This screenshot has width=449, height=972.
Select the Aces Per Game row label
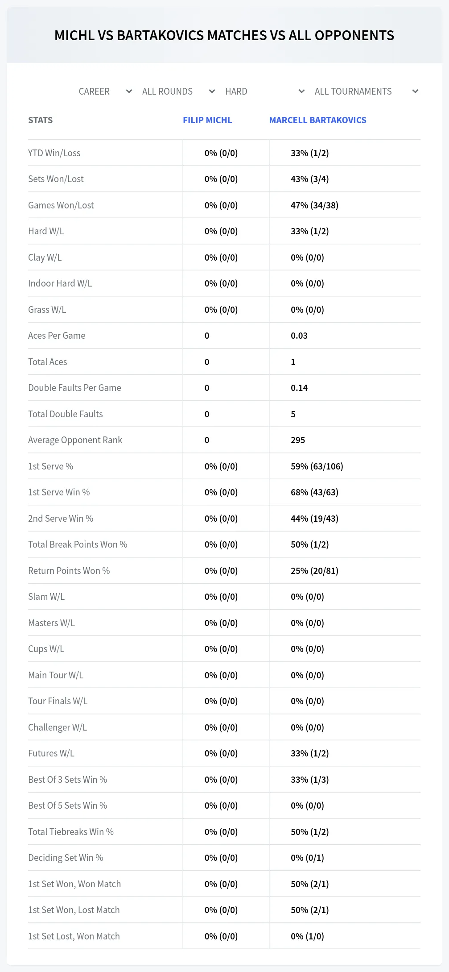(x=57, y=336)
